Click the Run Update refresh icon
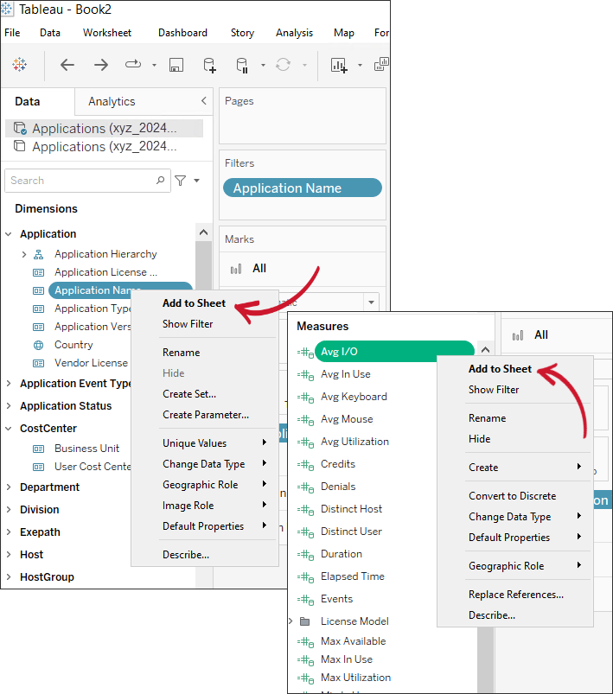613x694 pixels. 283,65
